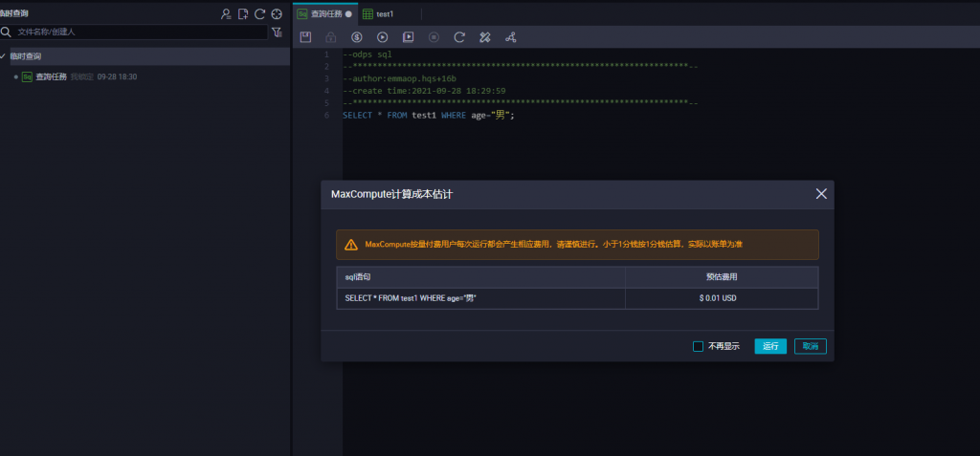Click the 09-28 18:30 timestamp in tree
Screen dimensions: 980x456
click(117, 76)
